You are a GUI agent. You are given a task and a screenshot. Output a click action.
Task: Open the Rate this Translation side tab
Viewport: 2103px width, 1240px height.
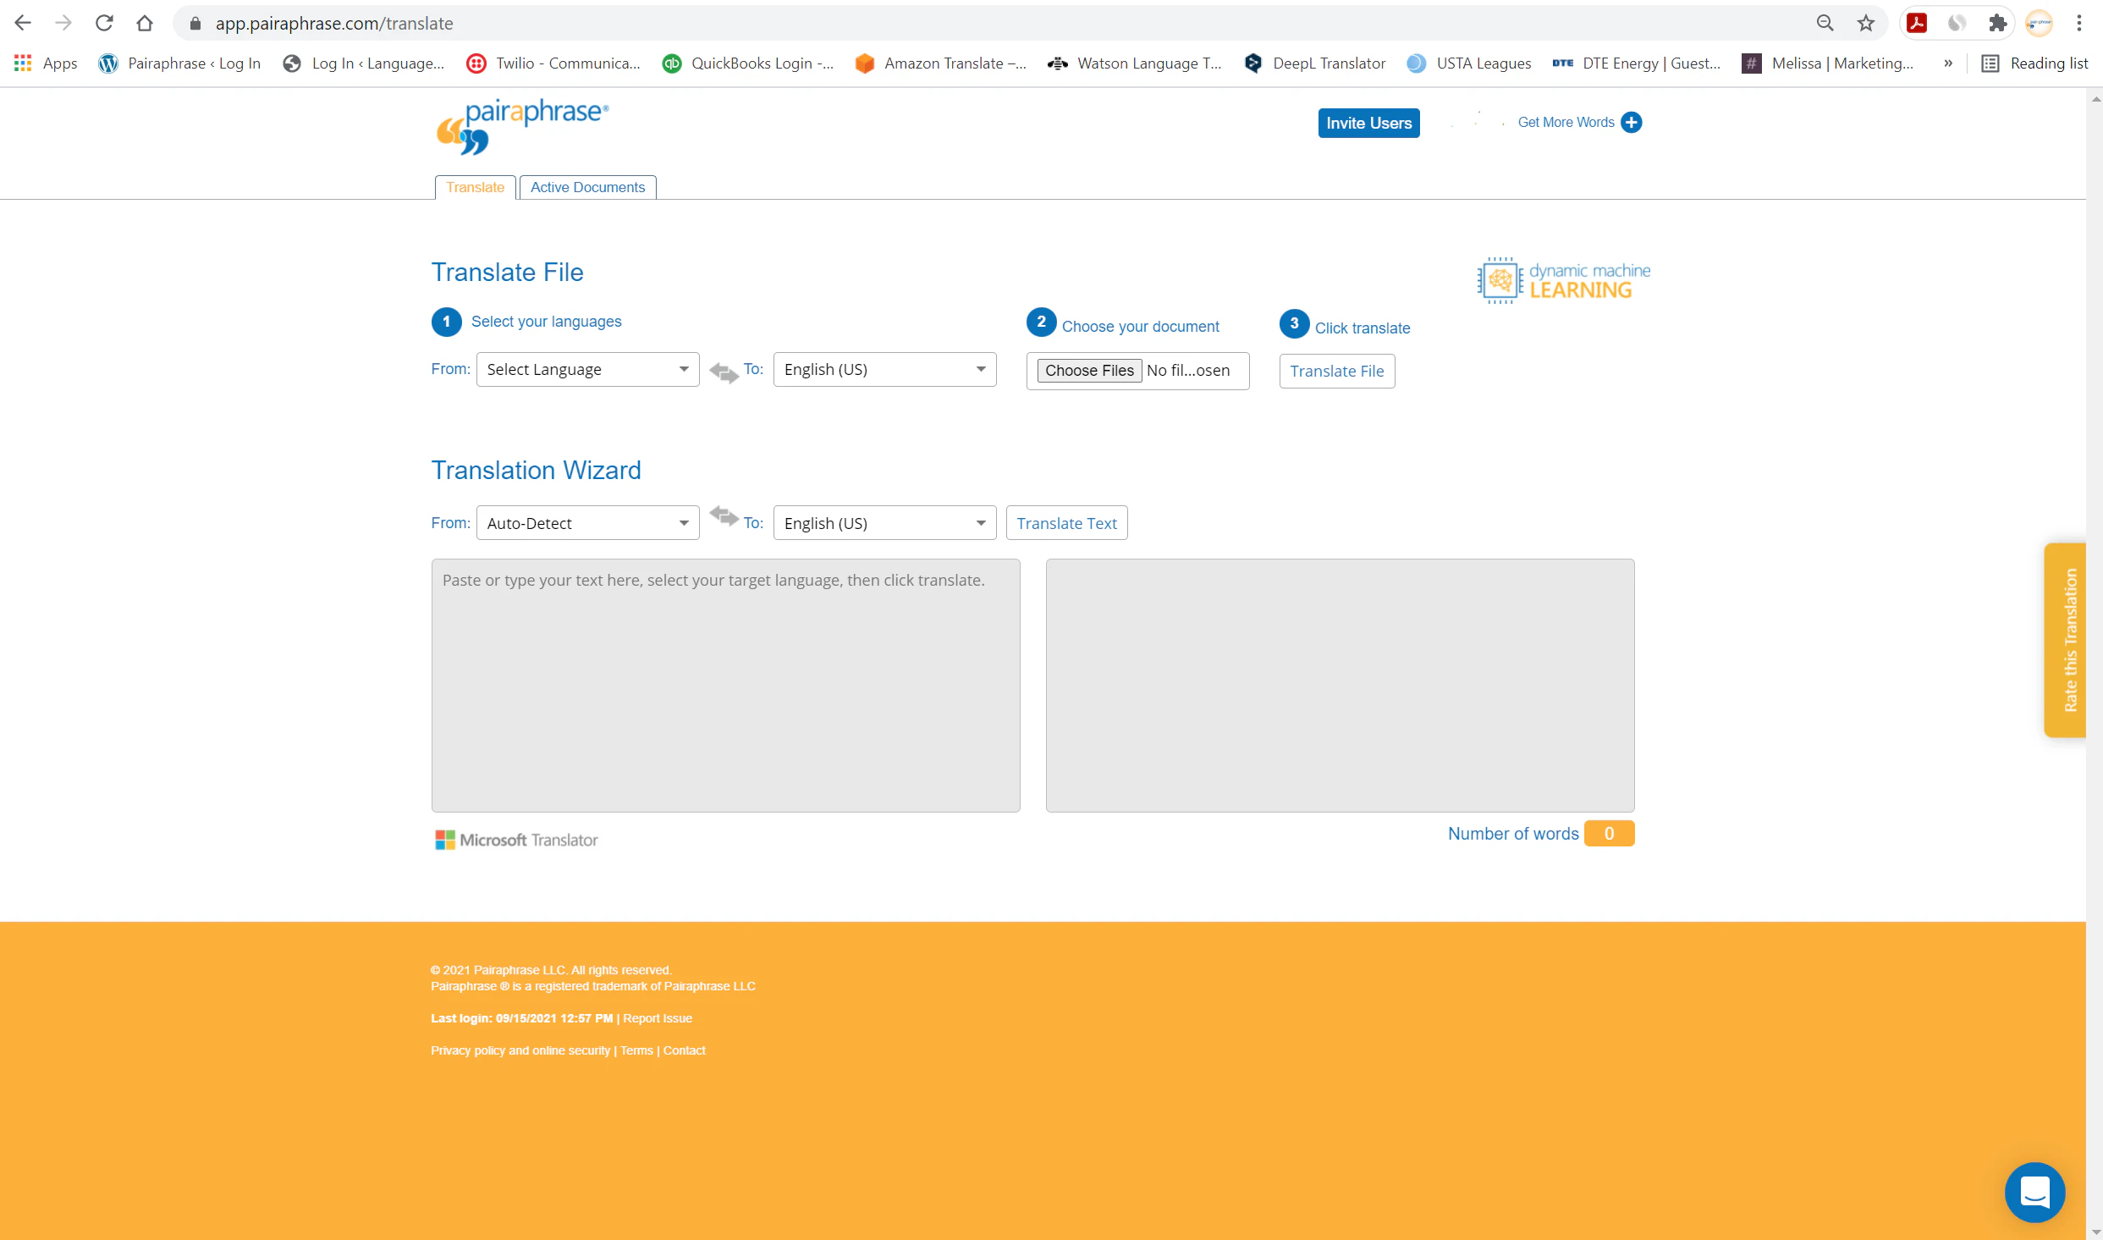coord(2065,640)
